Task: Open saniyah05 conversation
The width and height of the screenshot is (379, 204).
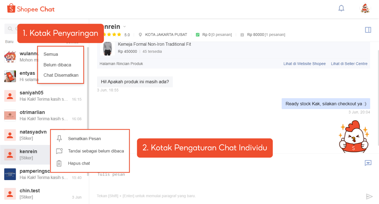Action: pyautogui.click(x=43, y=96)
